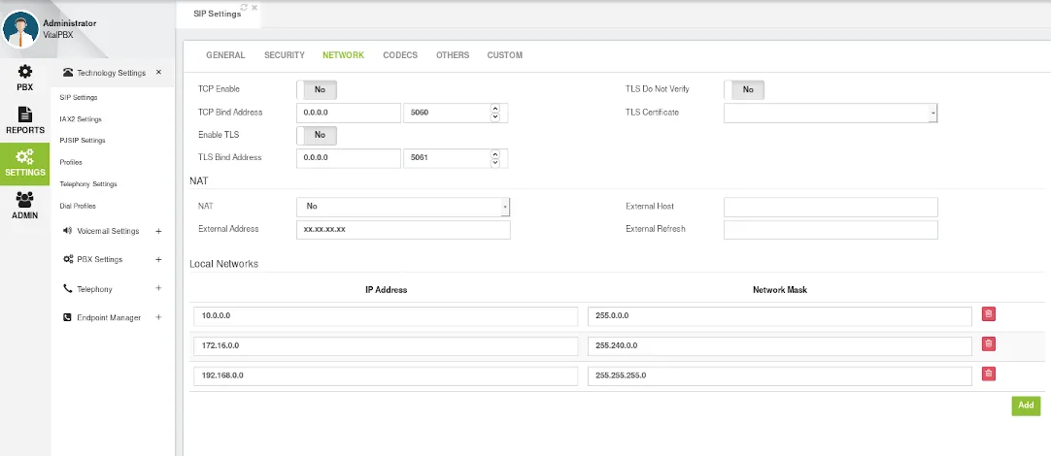Click the PBX Settings gears icon
Screen dimensions: 1051x456
tap(68, 259)
